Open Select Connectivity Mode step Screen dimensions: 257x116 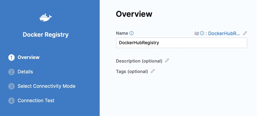(x=47, y=86)
